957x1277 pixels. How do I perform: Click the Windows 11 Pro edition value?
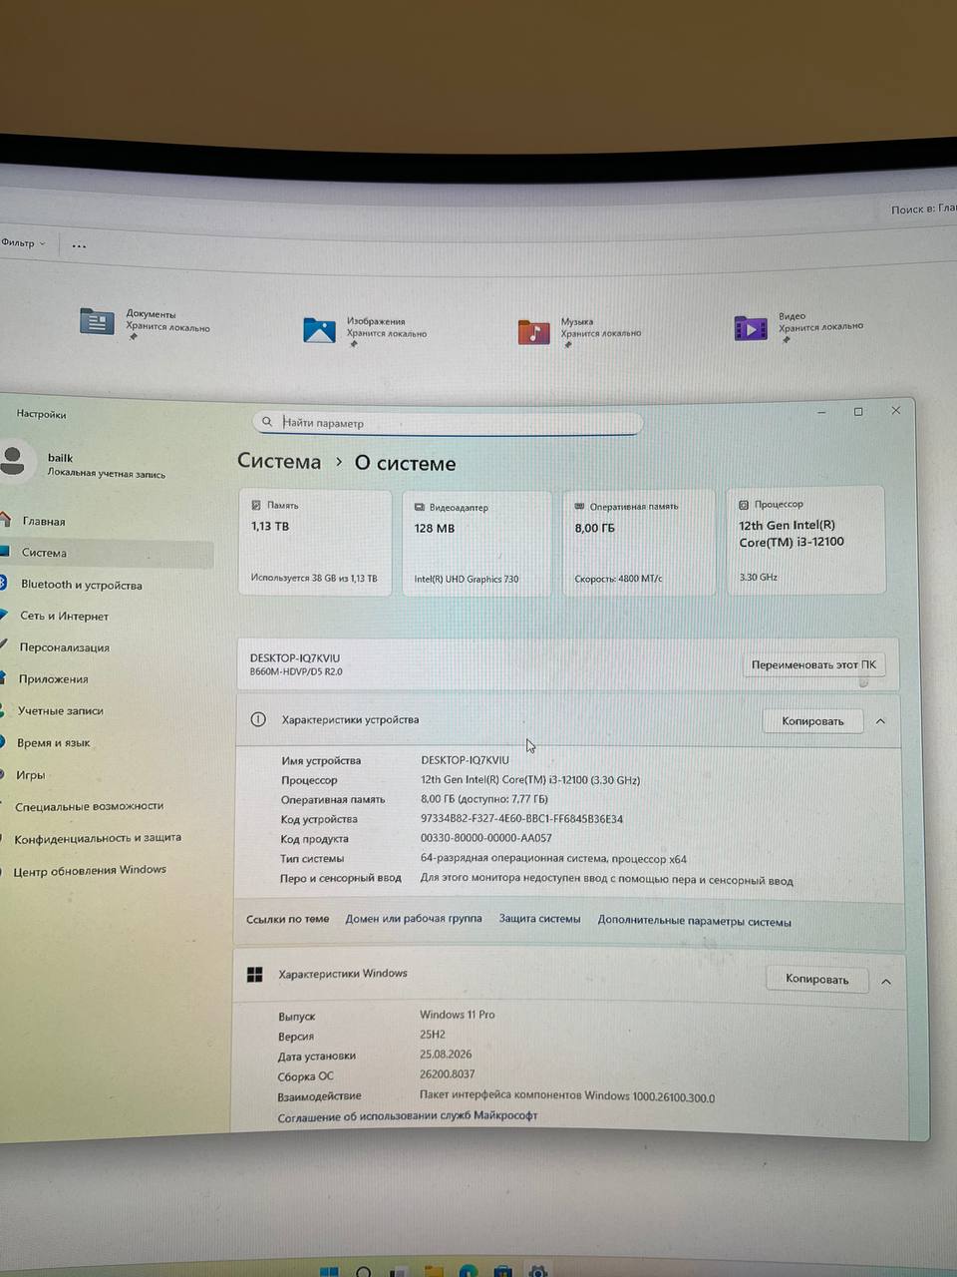point(457,1015)
